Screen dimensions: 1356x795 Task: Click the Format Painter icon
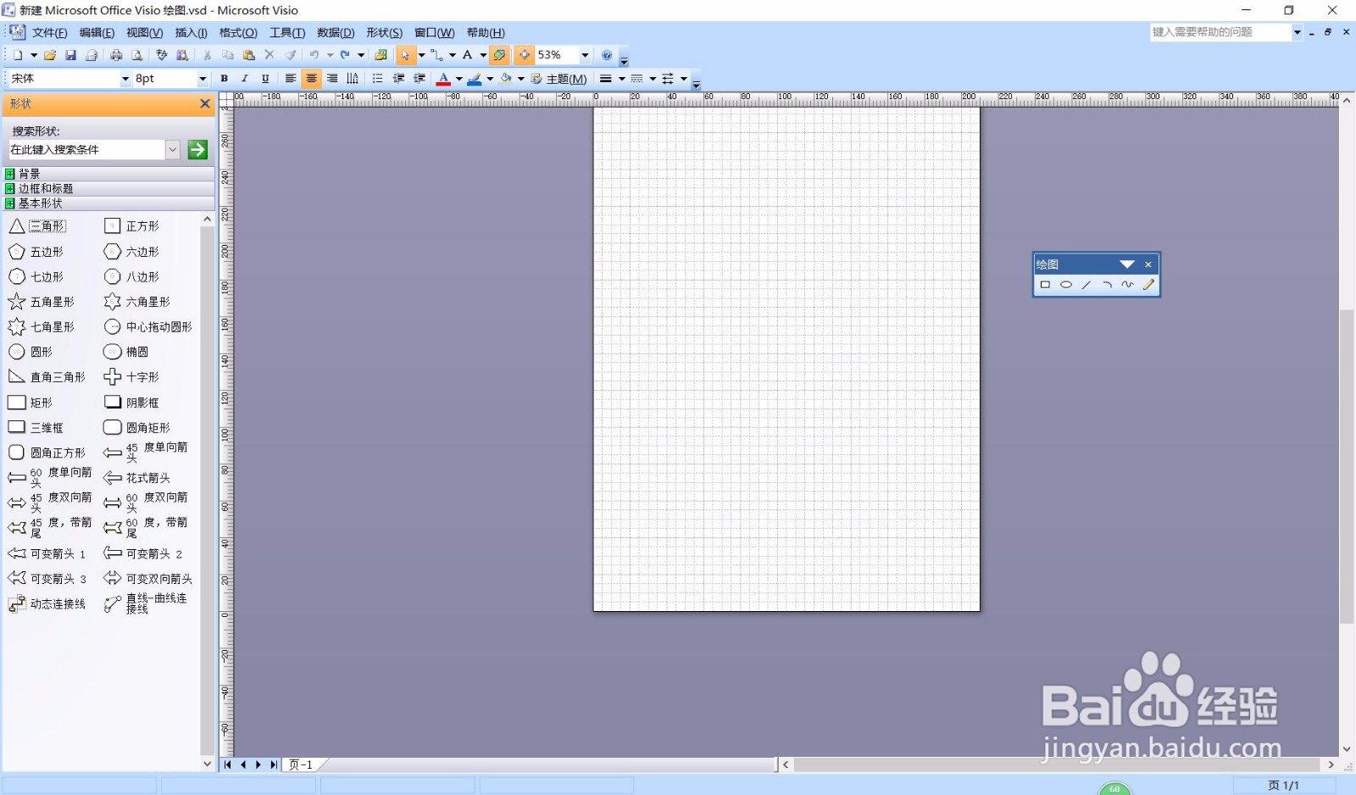291,55
